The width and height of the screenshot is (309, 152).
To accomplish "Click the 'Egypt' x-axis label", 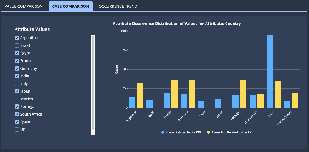I will pos(151,114).
